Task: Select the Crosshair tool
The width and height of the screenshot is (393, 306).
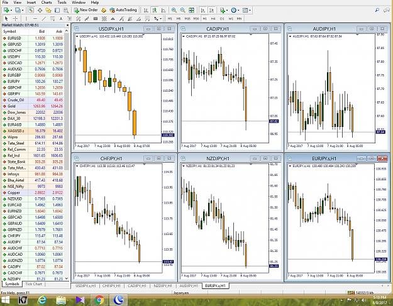Action: 15,18
